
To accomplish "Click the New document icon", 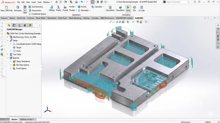I will point(61,2).
